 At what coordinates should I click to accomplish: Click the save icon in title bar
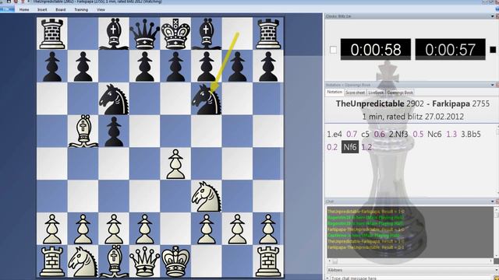tap(9, 2)
